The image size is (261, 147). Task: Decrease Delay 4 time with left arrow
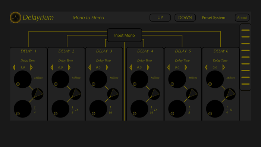130,68
